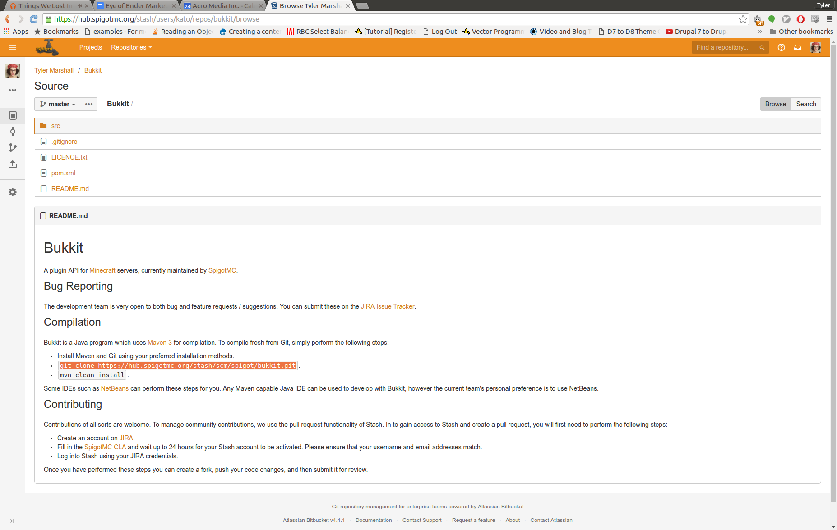
Task: Select the Browse tab
Action: pos(775,104)
